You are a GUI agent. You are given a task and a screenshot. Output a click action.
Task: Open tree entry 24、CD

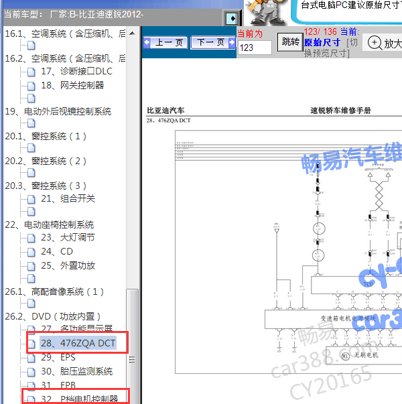(x=57, y=251)
